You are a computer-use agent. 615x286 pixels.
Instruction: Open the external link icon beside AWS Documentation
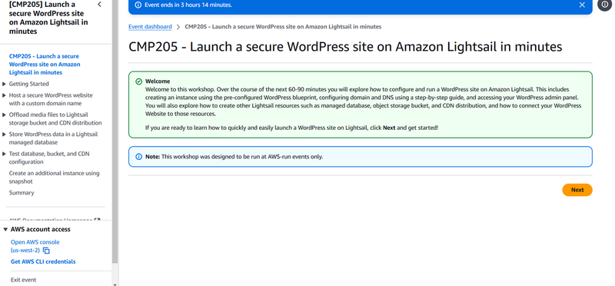98,221
